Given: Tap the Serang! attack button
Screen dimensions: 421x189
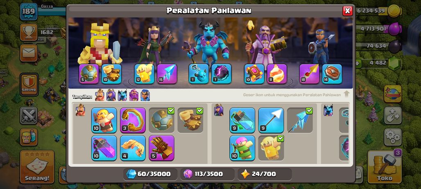Looking at the screenshot, I should [x=37, y=167].
